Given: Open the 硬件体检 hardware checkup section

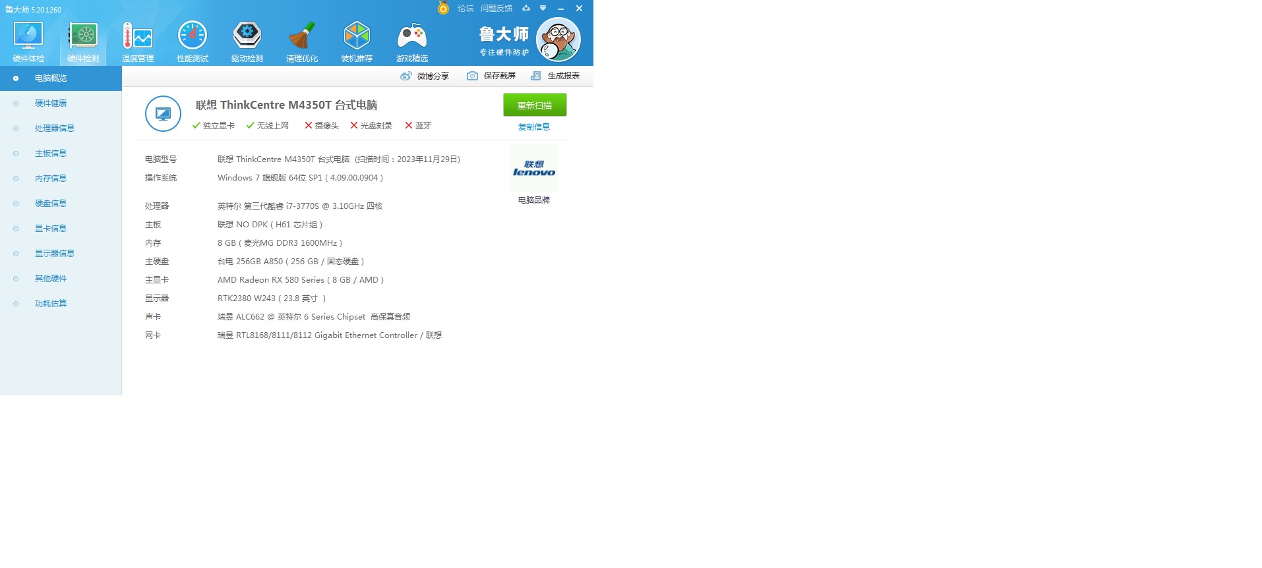Looking at the screenshot, I should click(28, 42).
